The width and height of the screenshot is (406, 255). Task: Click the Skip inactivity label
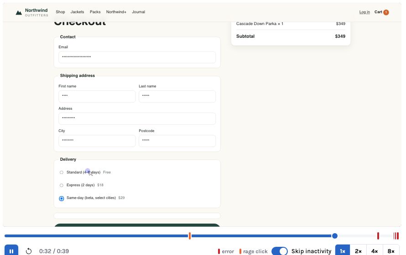coord(311,251)
